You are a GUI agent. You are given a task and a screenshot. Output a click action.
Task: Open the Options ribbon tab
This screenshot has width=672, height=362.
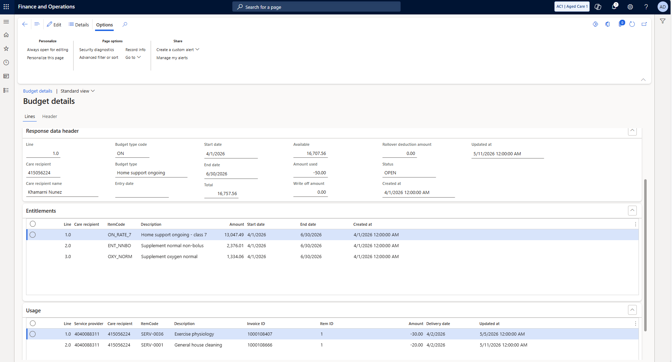pos(105,25)
